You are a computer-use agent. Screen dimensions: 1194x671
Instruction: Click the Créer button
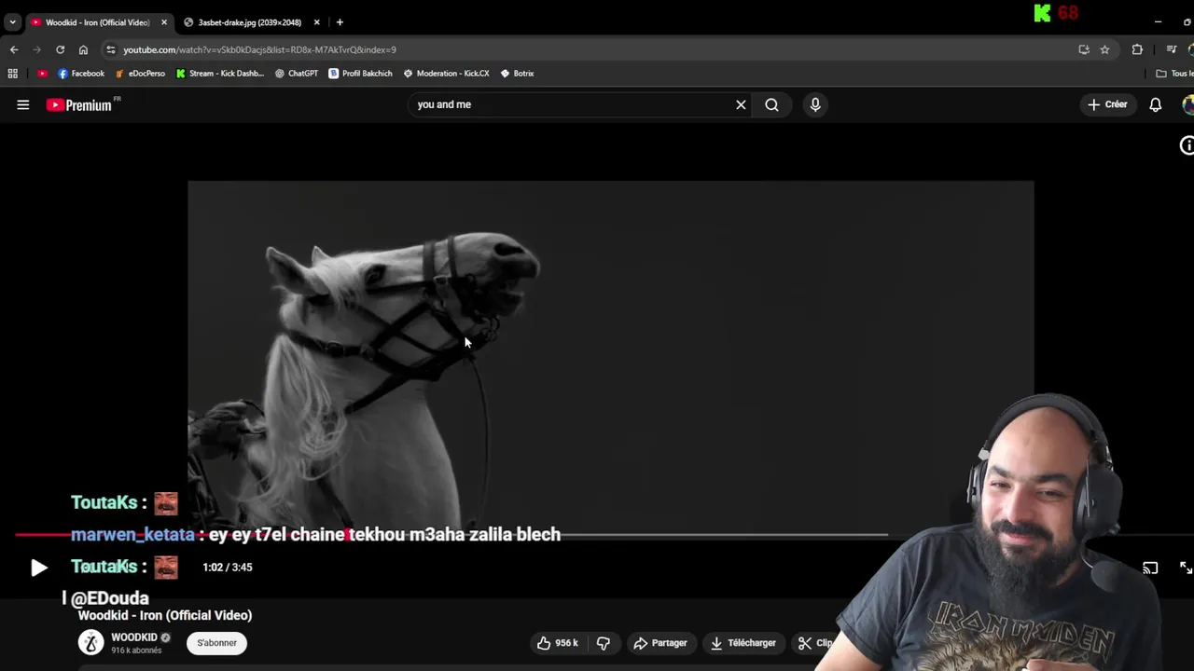point(1107,104)
